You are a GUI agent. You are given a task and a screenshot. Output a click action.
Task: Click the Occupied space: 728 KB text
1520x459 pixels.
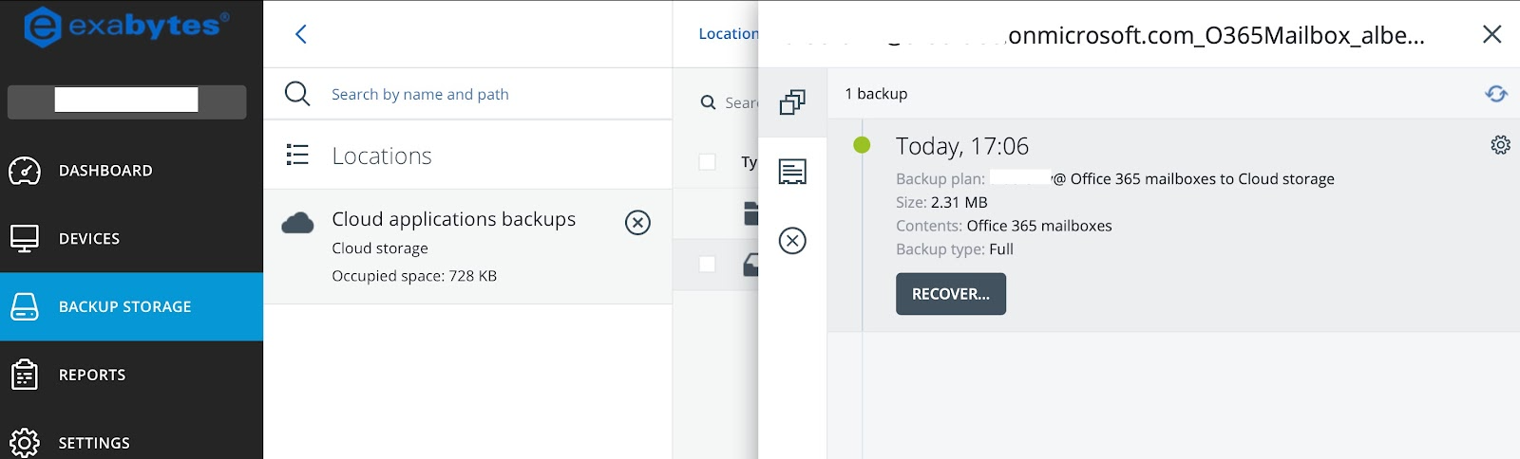[414, 276]
